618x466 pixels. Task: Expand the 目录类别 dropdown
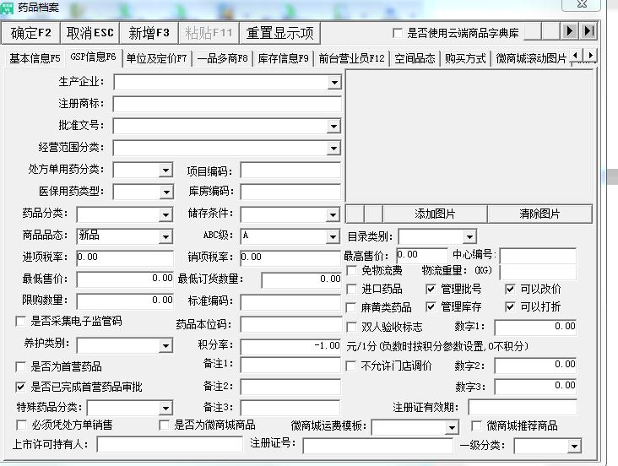(x=469, y=237)
